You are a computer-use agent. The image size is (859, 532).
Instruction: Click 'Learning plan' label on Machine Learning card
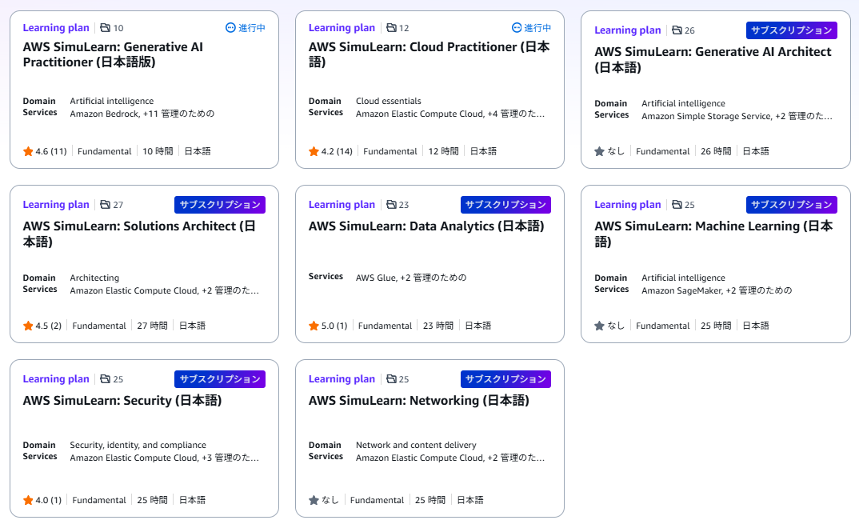628,204
